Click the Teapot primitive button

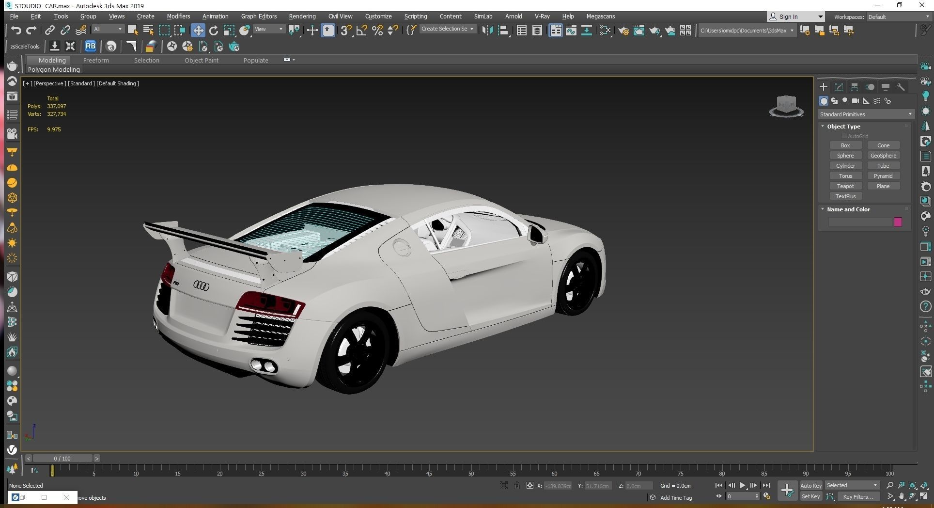click(x=845, y=186)
